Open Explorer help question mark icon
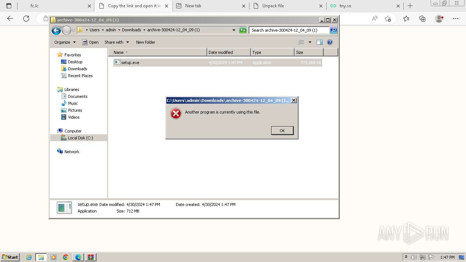Screen dimensions: 466x262 pos(330,42)
